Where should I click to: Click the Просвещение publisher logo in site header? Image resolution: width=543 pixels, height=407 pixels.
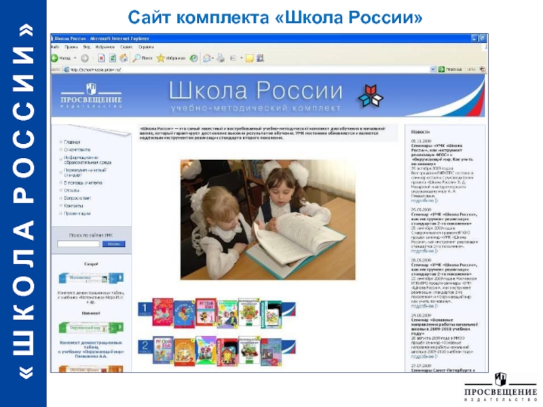[x=92, y=95]
